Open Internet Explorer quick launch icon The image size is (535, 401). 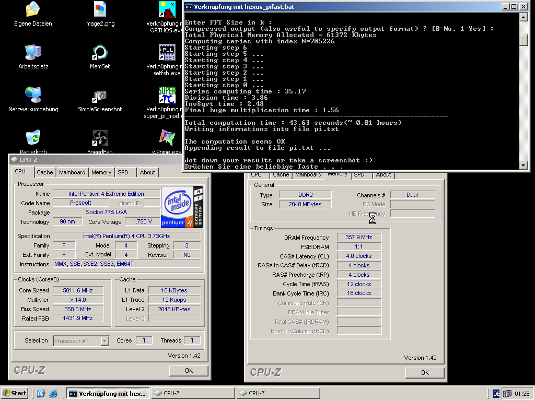(53, 394)
